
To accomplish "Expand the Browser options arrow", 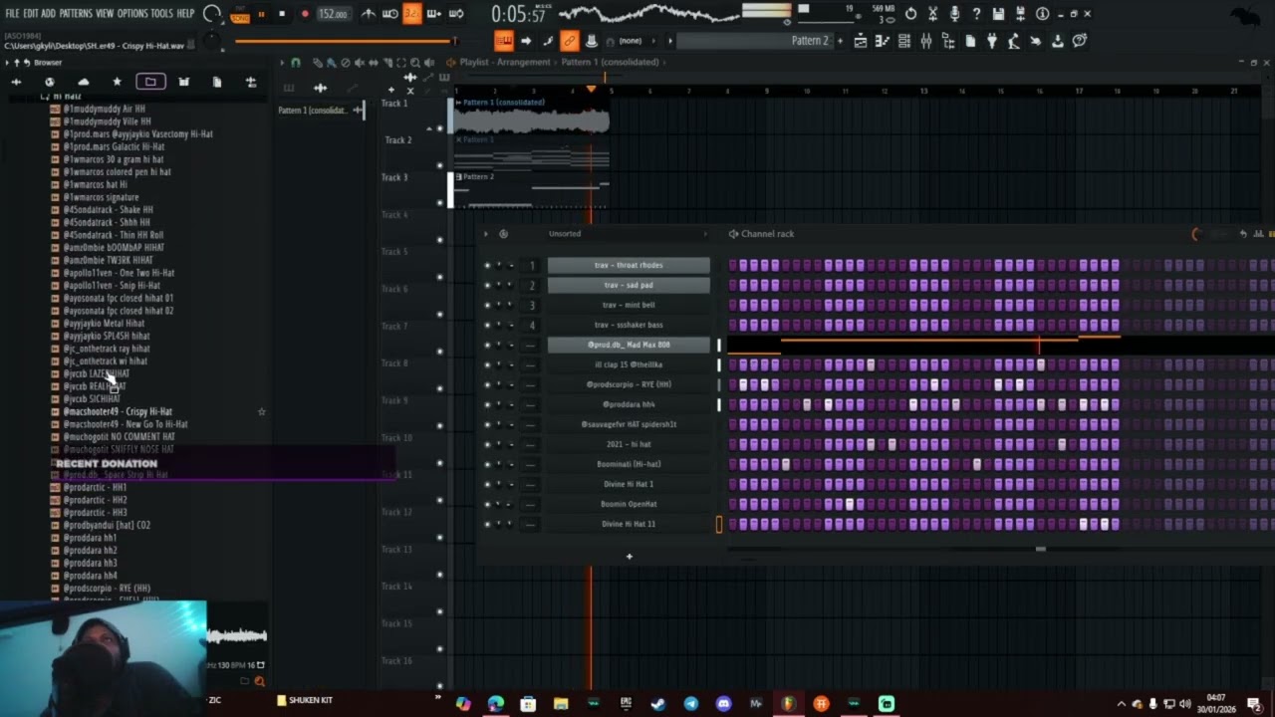I will 7,63.
